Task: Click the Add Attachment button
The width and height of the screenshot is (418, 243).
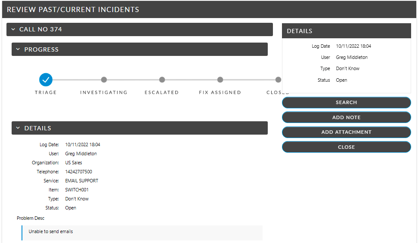Action: (346, 132)
